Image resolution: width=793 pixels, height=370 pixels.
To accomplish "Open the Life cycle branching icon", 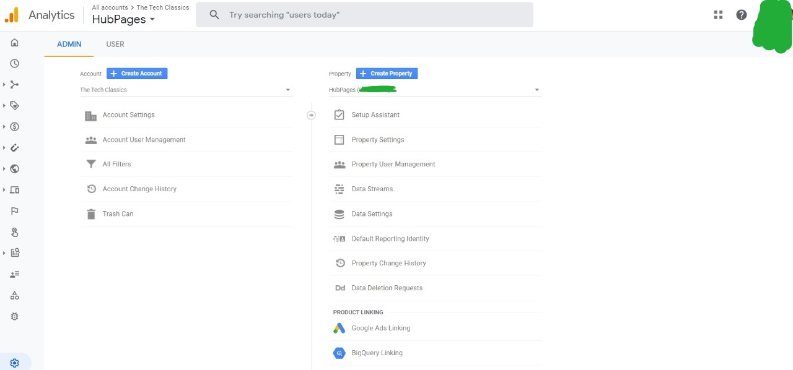I will click(15, 85).
